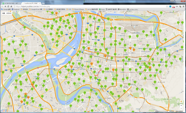Screen dimensions: 186x113
Task: Open the Chrome hamburger menu
Action: click(183, 6)
